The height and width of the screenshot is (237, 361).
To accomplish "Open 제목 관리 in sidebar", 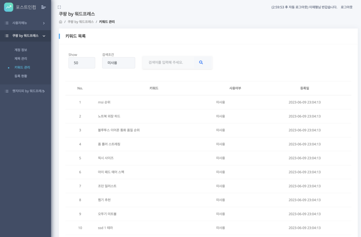I will click(21, 59).
